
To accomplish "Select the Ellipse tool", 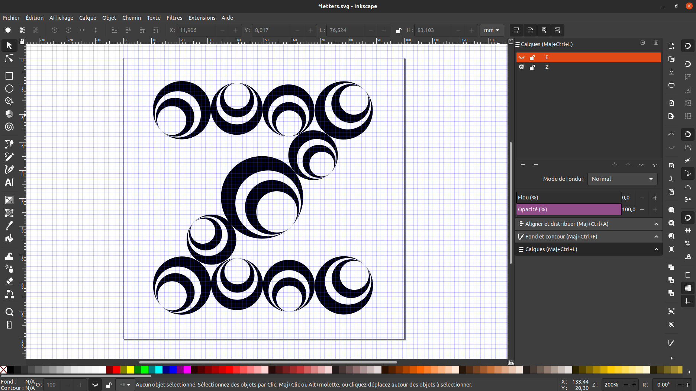I will (9, 89).
